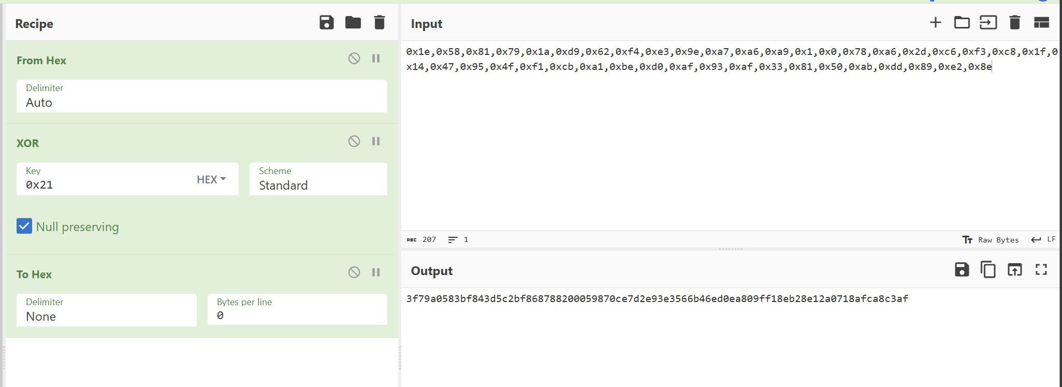
Task: Open the From Hex Delimiter dropdown
Action: (x=202, y=96)
